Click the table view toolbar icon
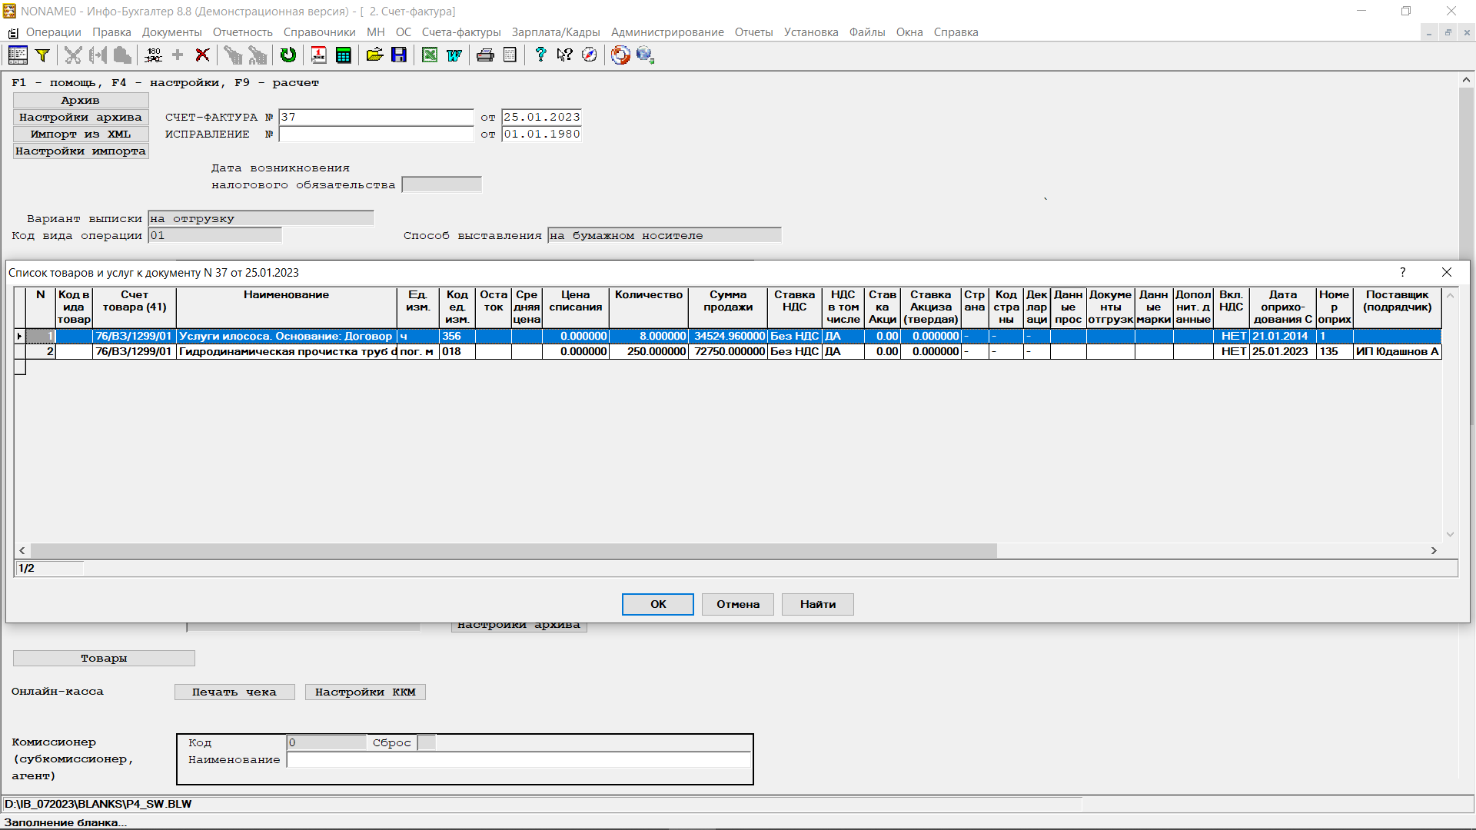This screenshot has width=1476, height=830. pos(18,55)
